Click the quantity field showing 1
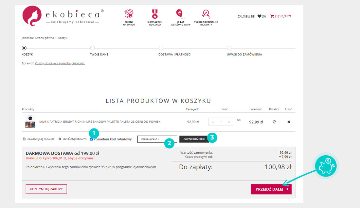 coord(221,122)
